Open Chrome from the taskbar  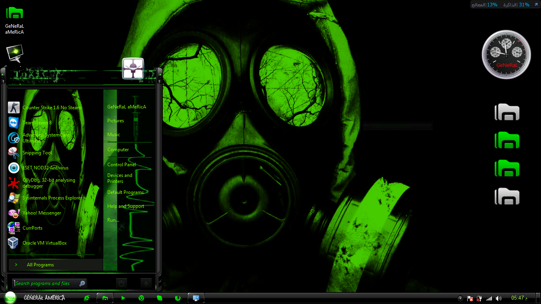click(141, 298)
